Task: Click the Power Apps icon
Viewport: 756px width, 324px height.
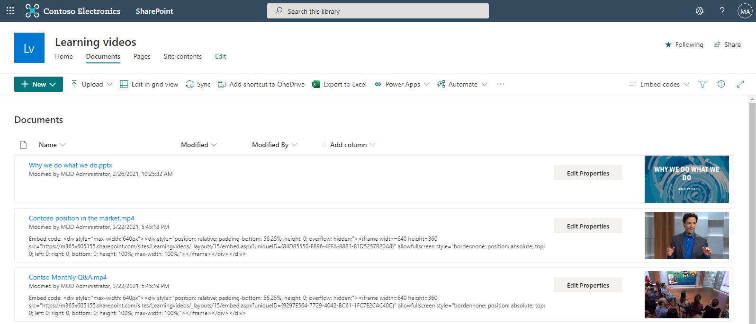Action: (378, 84)
